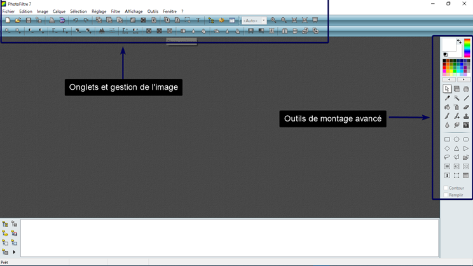Enable the Contour checkbox
Image resolution: width=473 pixels, height=266 pixels.
coord(446,188)
